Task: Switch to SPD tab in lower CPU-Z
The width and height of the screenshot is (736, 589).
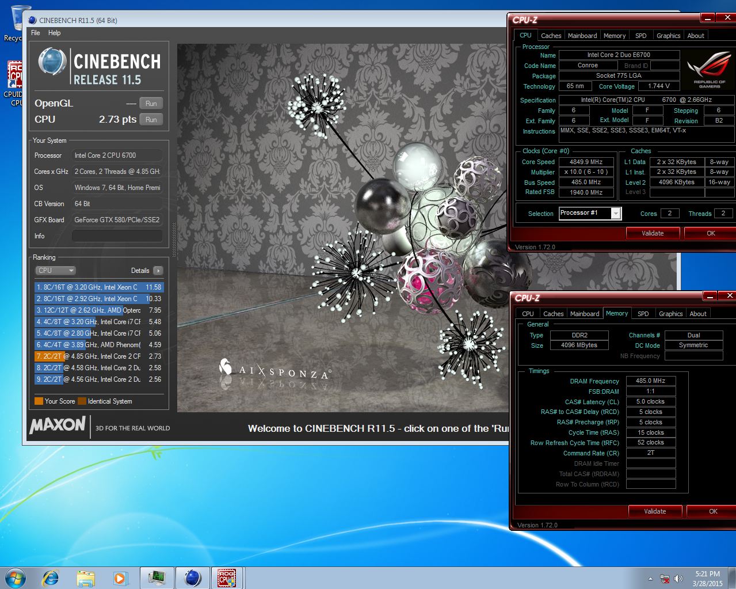Action: tap(643, 314)
